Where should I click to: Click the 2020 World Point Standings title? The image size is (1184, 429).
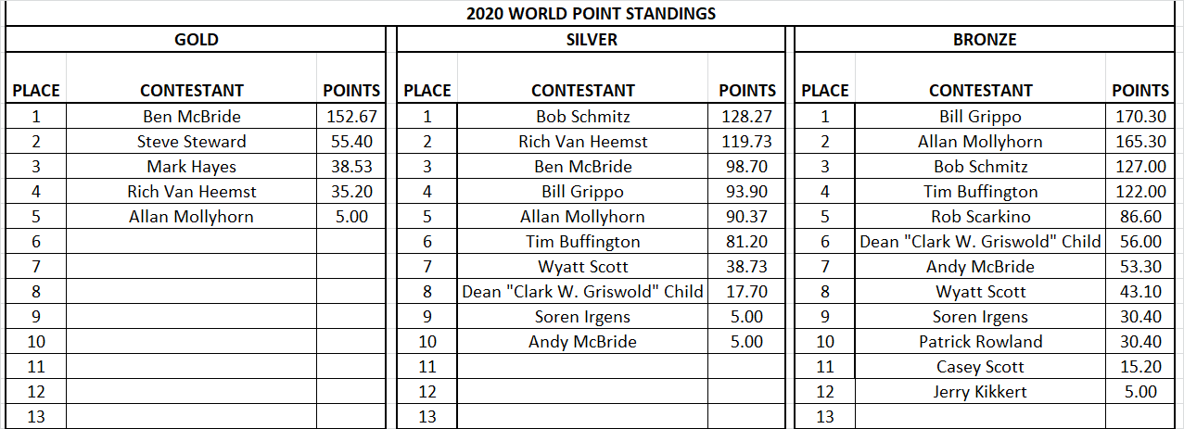point(592,13)
